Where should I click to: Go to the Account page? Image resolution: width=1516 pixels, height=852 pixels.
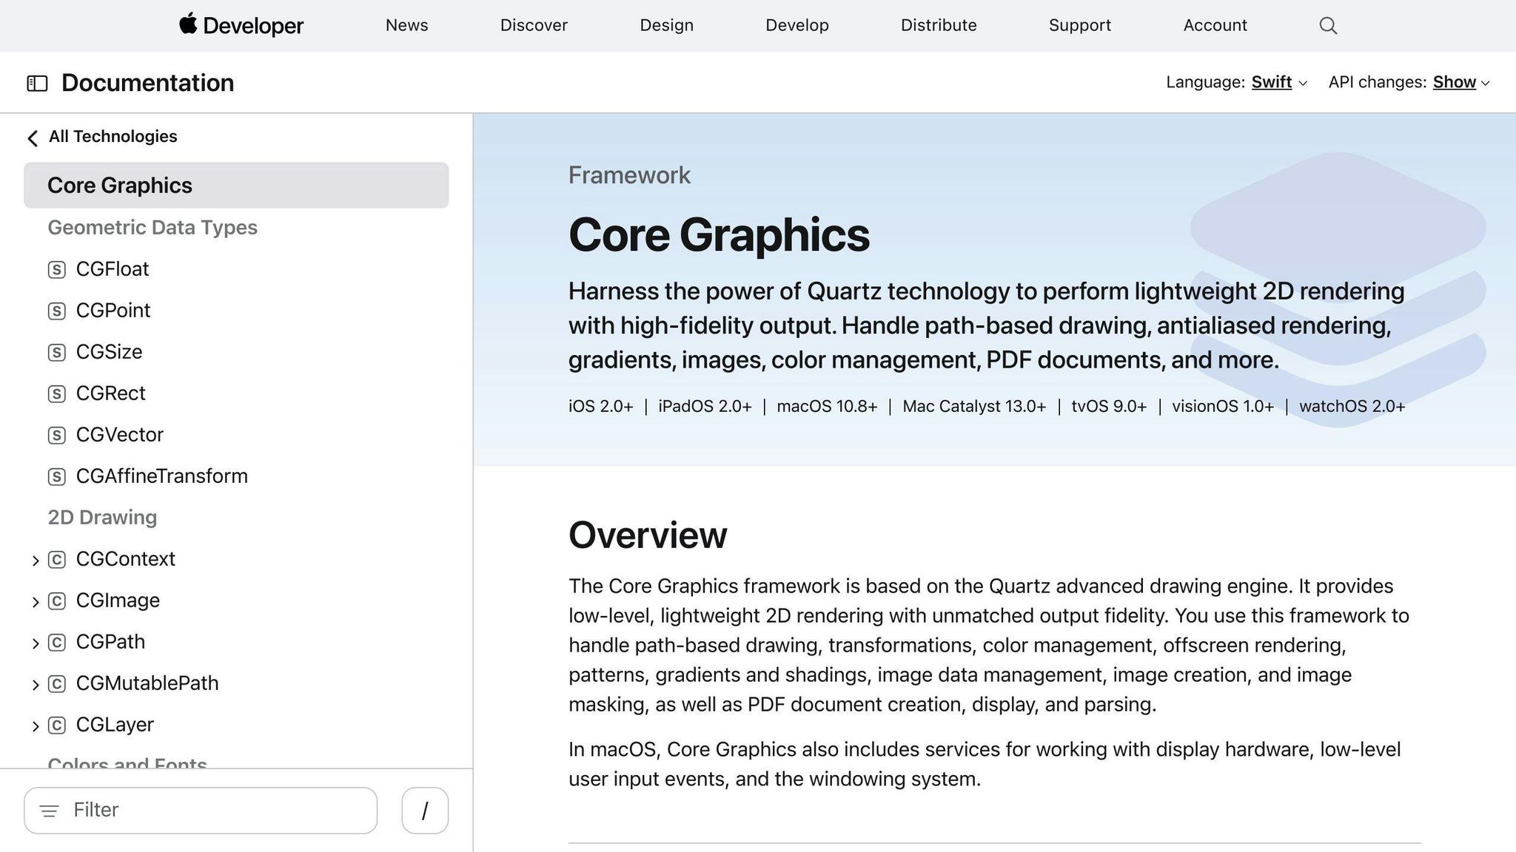1215,25
